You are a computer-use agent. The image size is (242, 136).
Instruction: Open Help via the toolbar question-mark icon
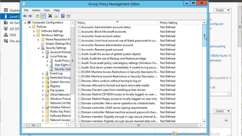coord(63,16)
